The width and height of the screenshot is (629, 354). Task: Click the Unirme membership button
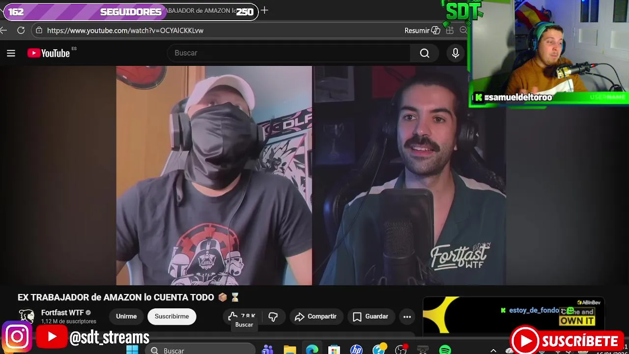pyautogui.click(x=126, y=317)
